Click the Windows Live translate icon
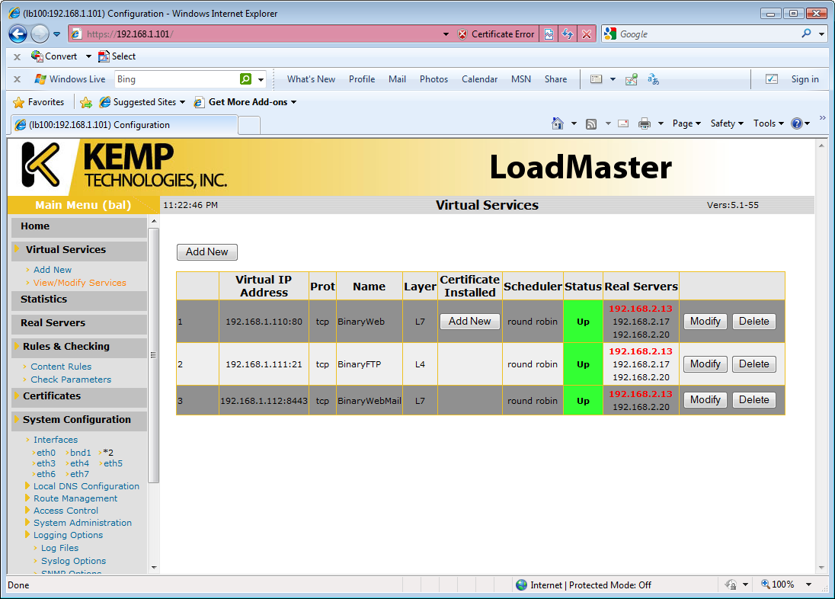835x599 pixels. (654, 79)
